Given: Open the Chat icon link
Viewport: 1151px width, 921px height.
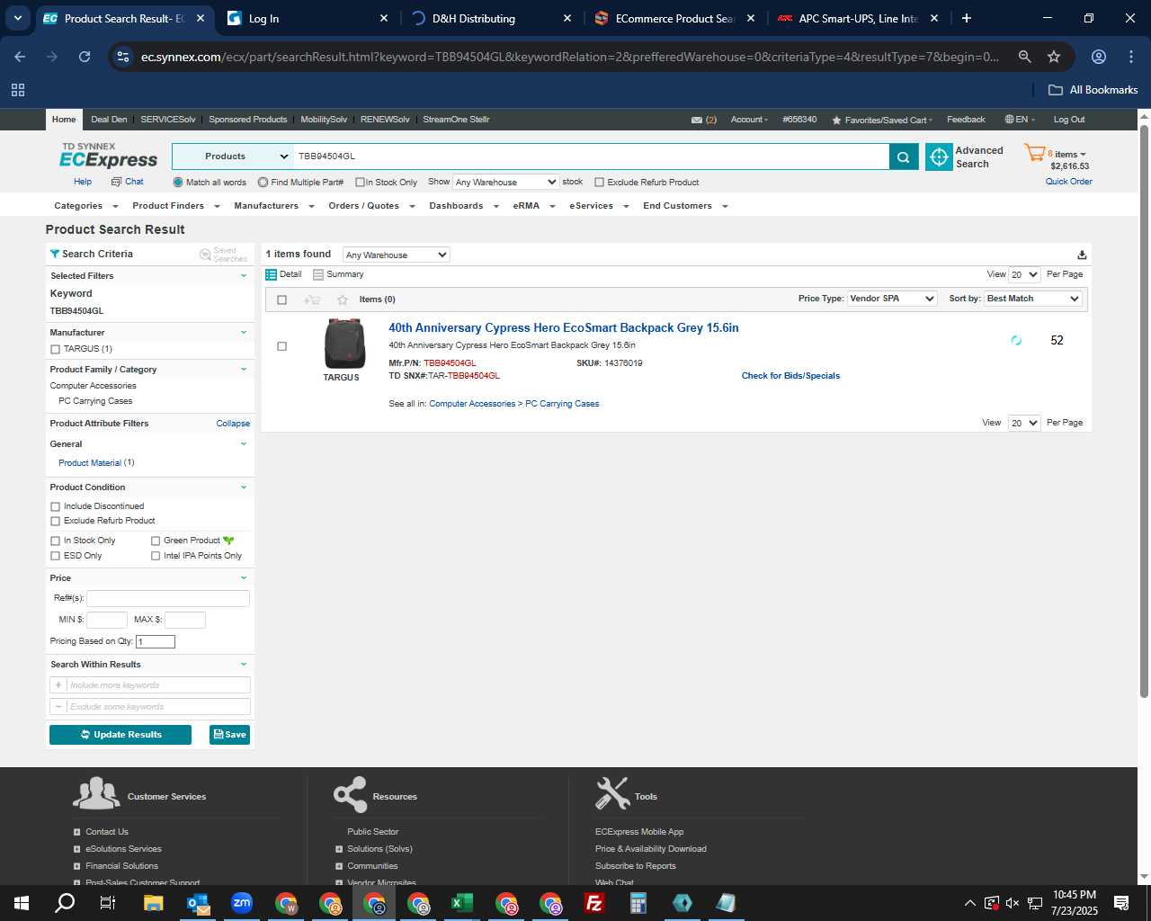Looking at the screenshot, I should [116, 182].
